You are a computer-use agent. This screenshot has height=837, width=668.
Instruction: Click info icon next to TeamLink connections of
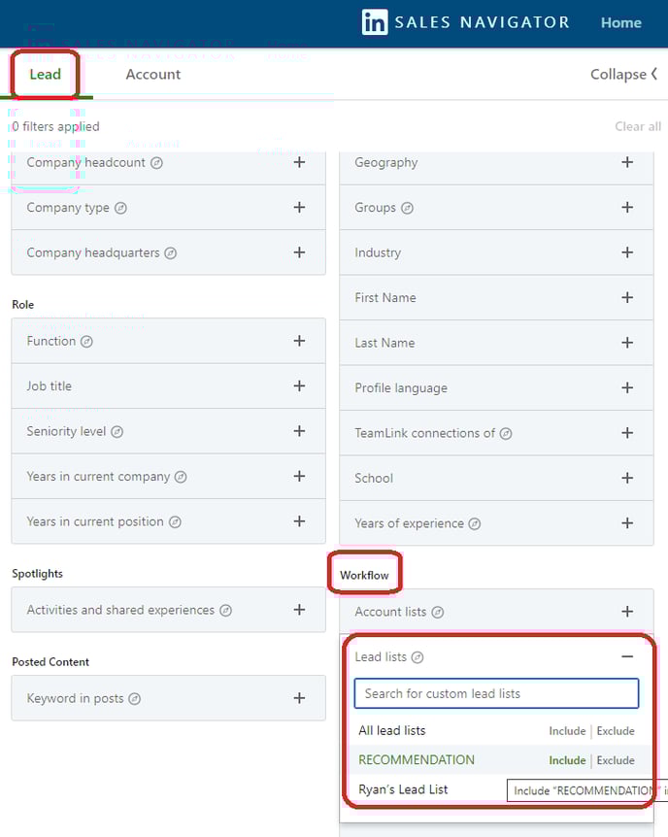point(506,433)
